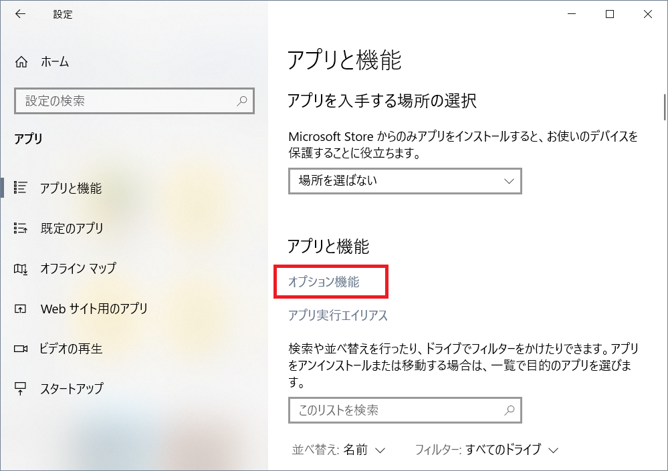This screenshot has height=471, width=668.
Task: Open the 場所を選ばない dropdown
Action: click(x=405, y=181)
